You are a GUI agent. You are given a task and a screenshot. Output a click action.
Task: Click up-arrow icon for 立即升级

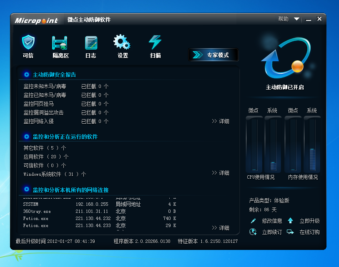pos(290,220)
